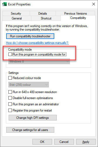Open the compatibility settings help link

point(37,43)
